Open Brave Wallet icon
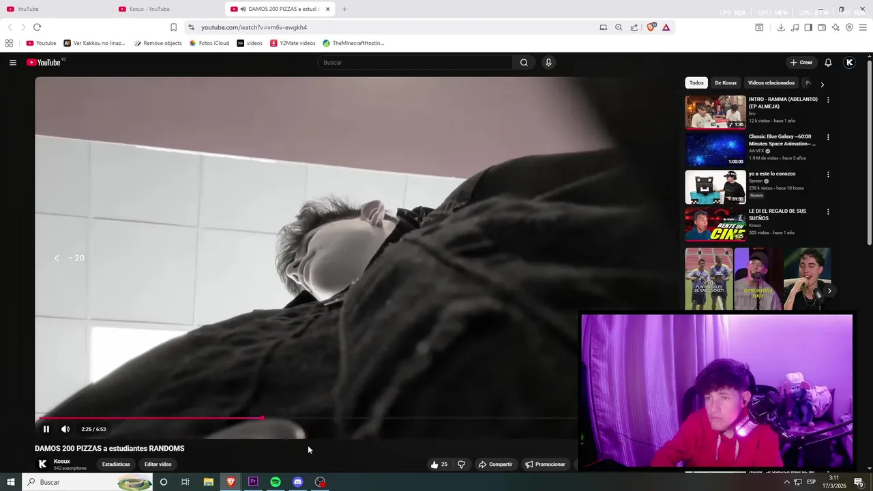Viewport: 873px width, 491px height. [x=822, y=27]
